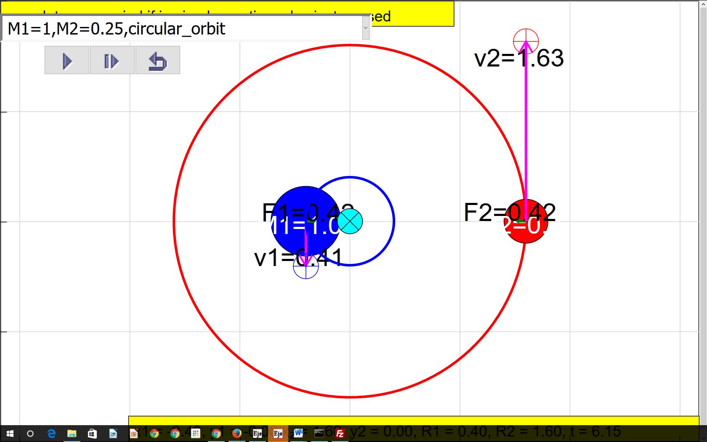Open the orange document app taskbar icon
Screen dimensions: 707x442
pyautogui.click(x=133, y=434)
